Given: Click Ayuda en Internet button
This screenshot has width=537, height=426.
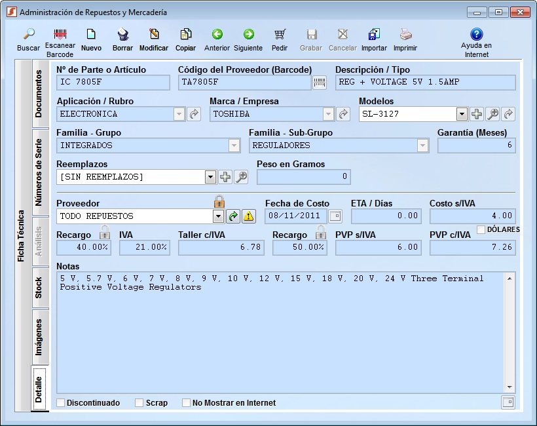Looking at the screenshot, I should click(476, 43).
